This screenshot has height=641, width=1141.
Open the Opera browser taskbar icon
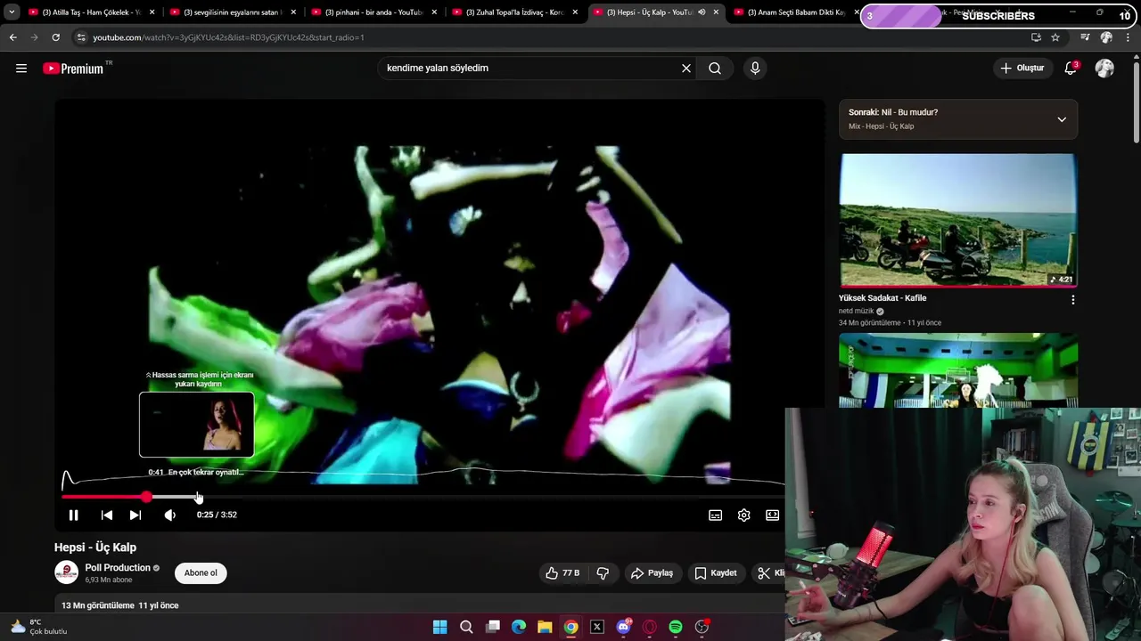click(x=650, y=627)
